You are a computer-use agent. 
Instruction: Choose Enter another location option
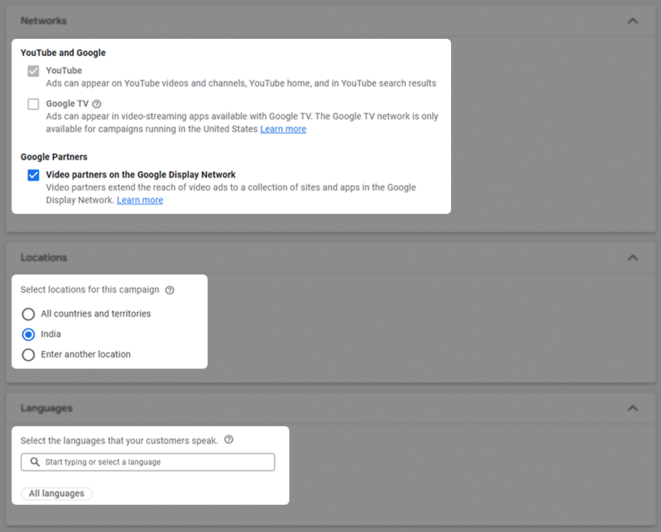(28, 355)
